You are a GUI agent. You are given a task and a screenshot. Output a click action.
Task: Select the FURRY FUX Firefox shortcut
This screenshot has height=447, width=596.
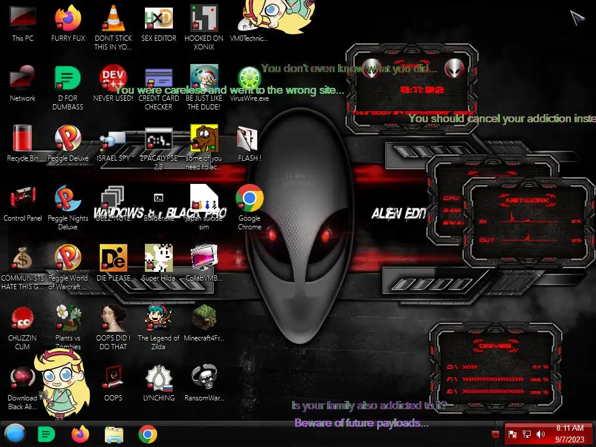point(68,23)
